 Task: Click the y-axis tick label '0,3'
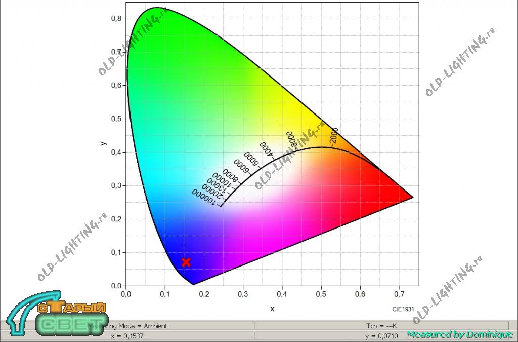pos(117,185)
